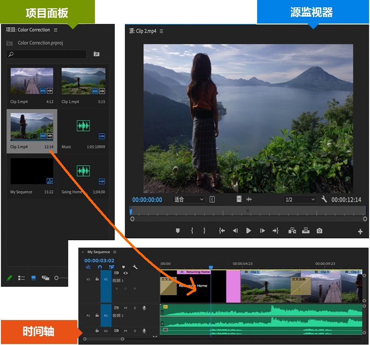Toggle sync lock on the V1 track

116,273
